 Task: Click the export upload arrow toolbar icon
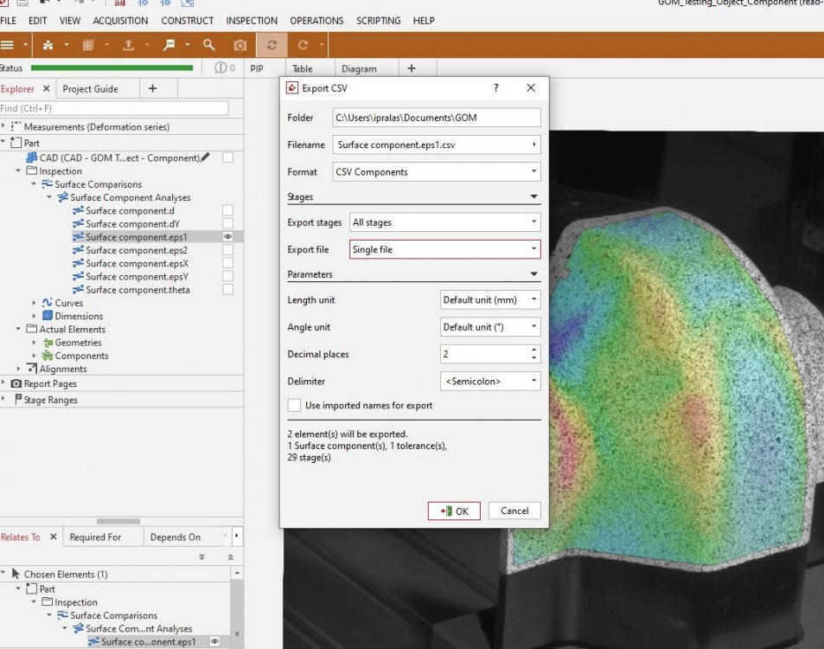[x=129, y=45]
